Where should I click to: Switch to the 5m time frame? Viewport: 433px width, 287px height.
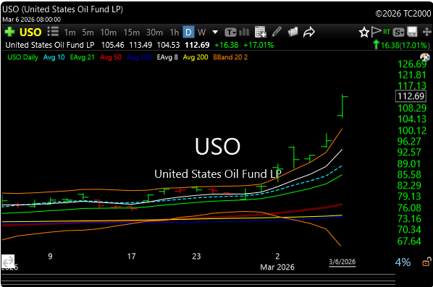[x=88, y=33]
